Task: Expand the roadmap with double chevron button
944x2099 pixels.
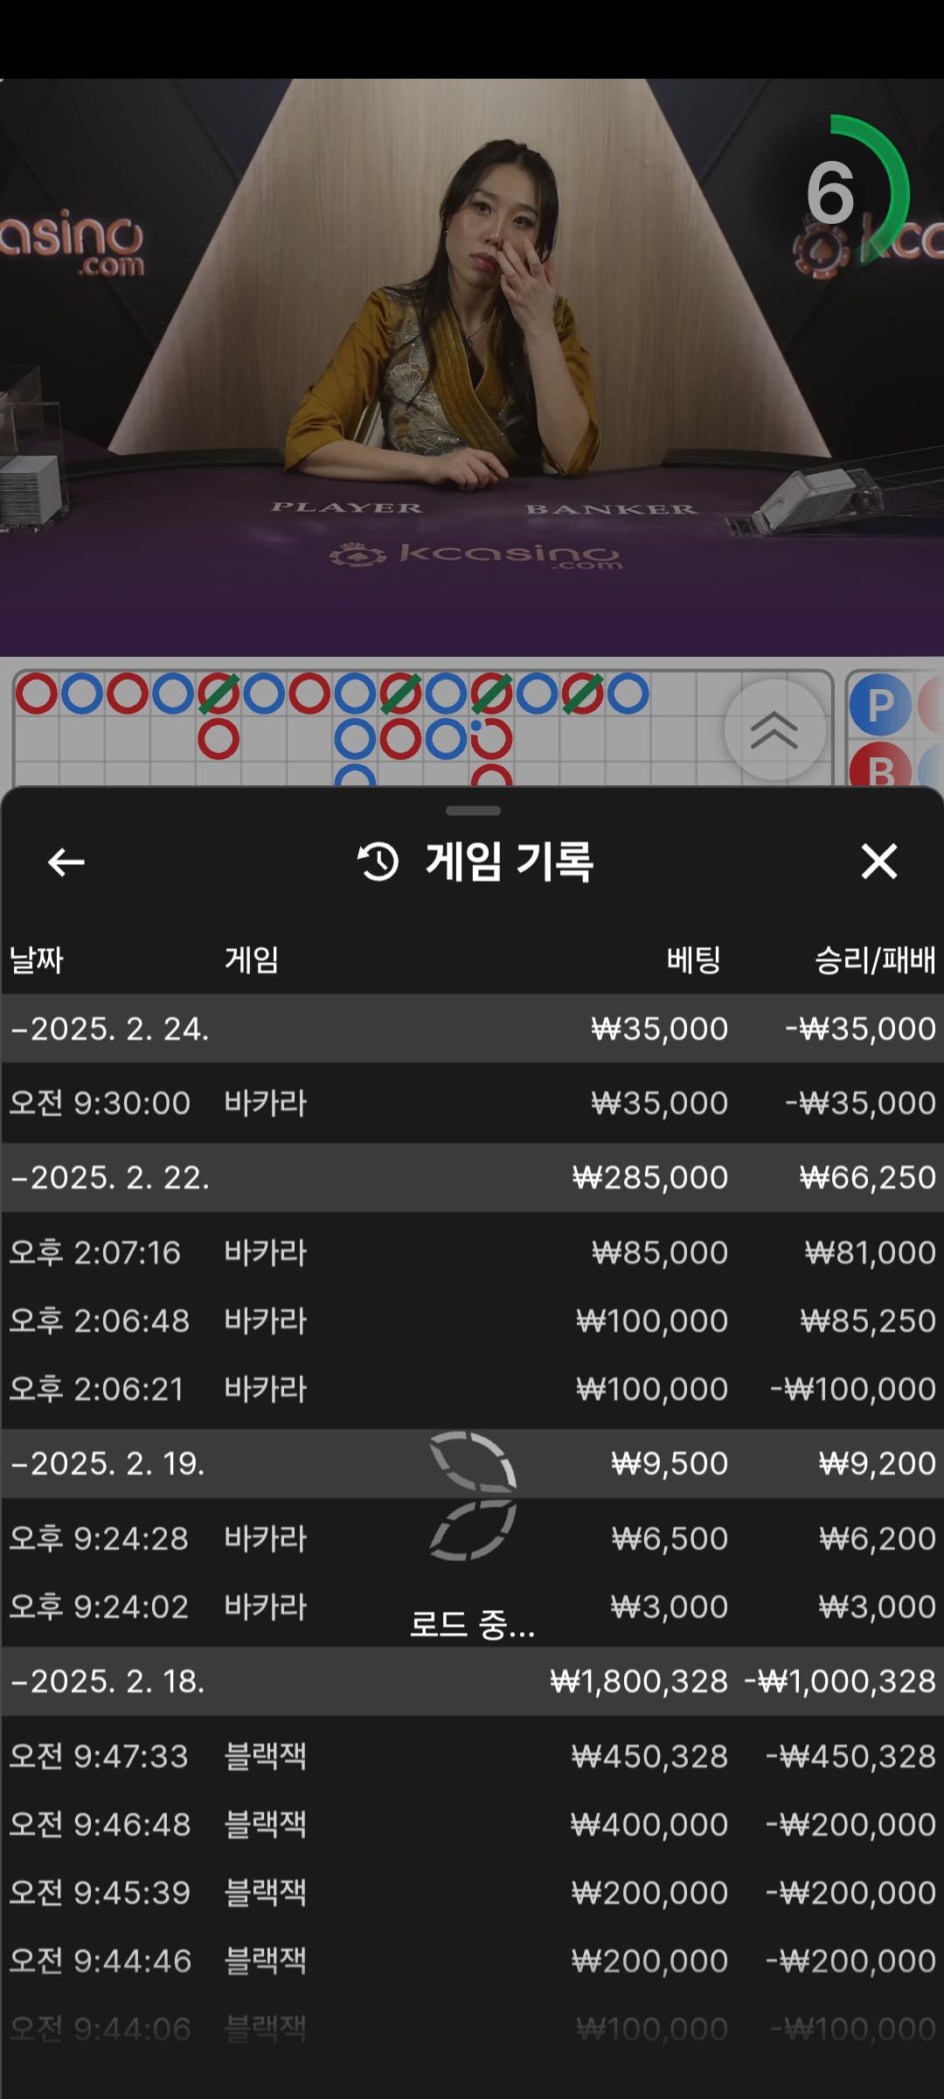Action: click(x=774, y=729)
